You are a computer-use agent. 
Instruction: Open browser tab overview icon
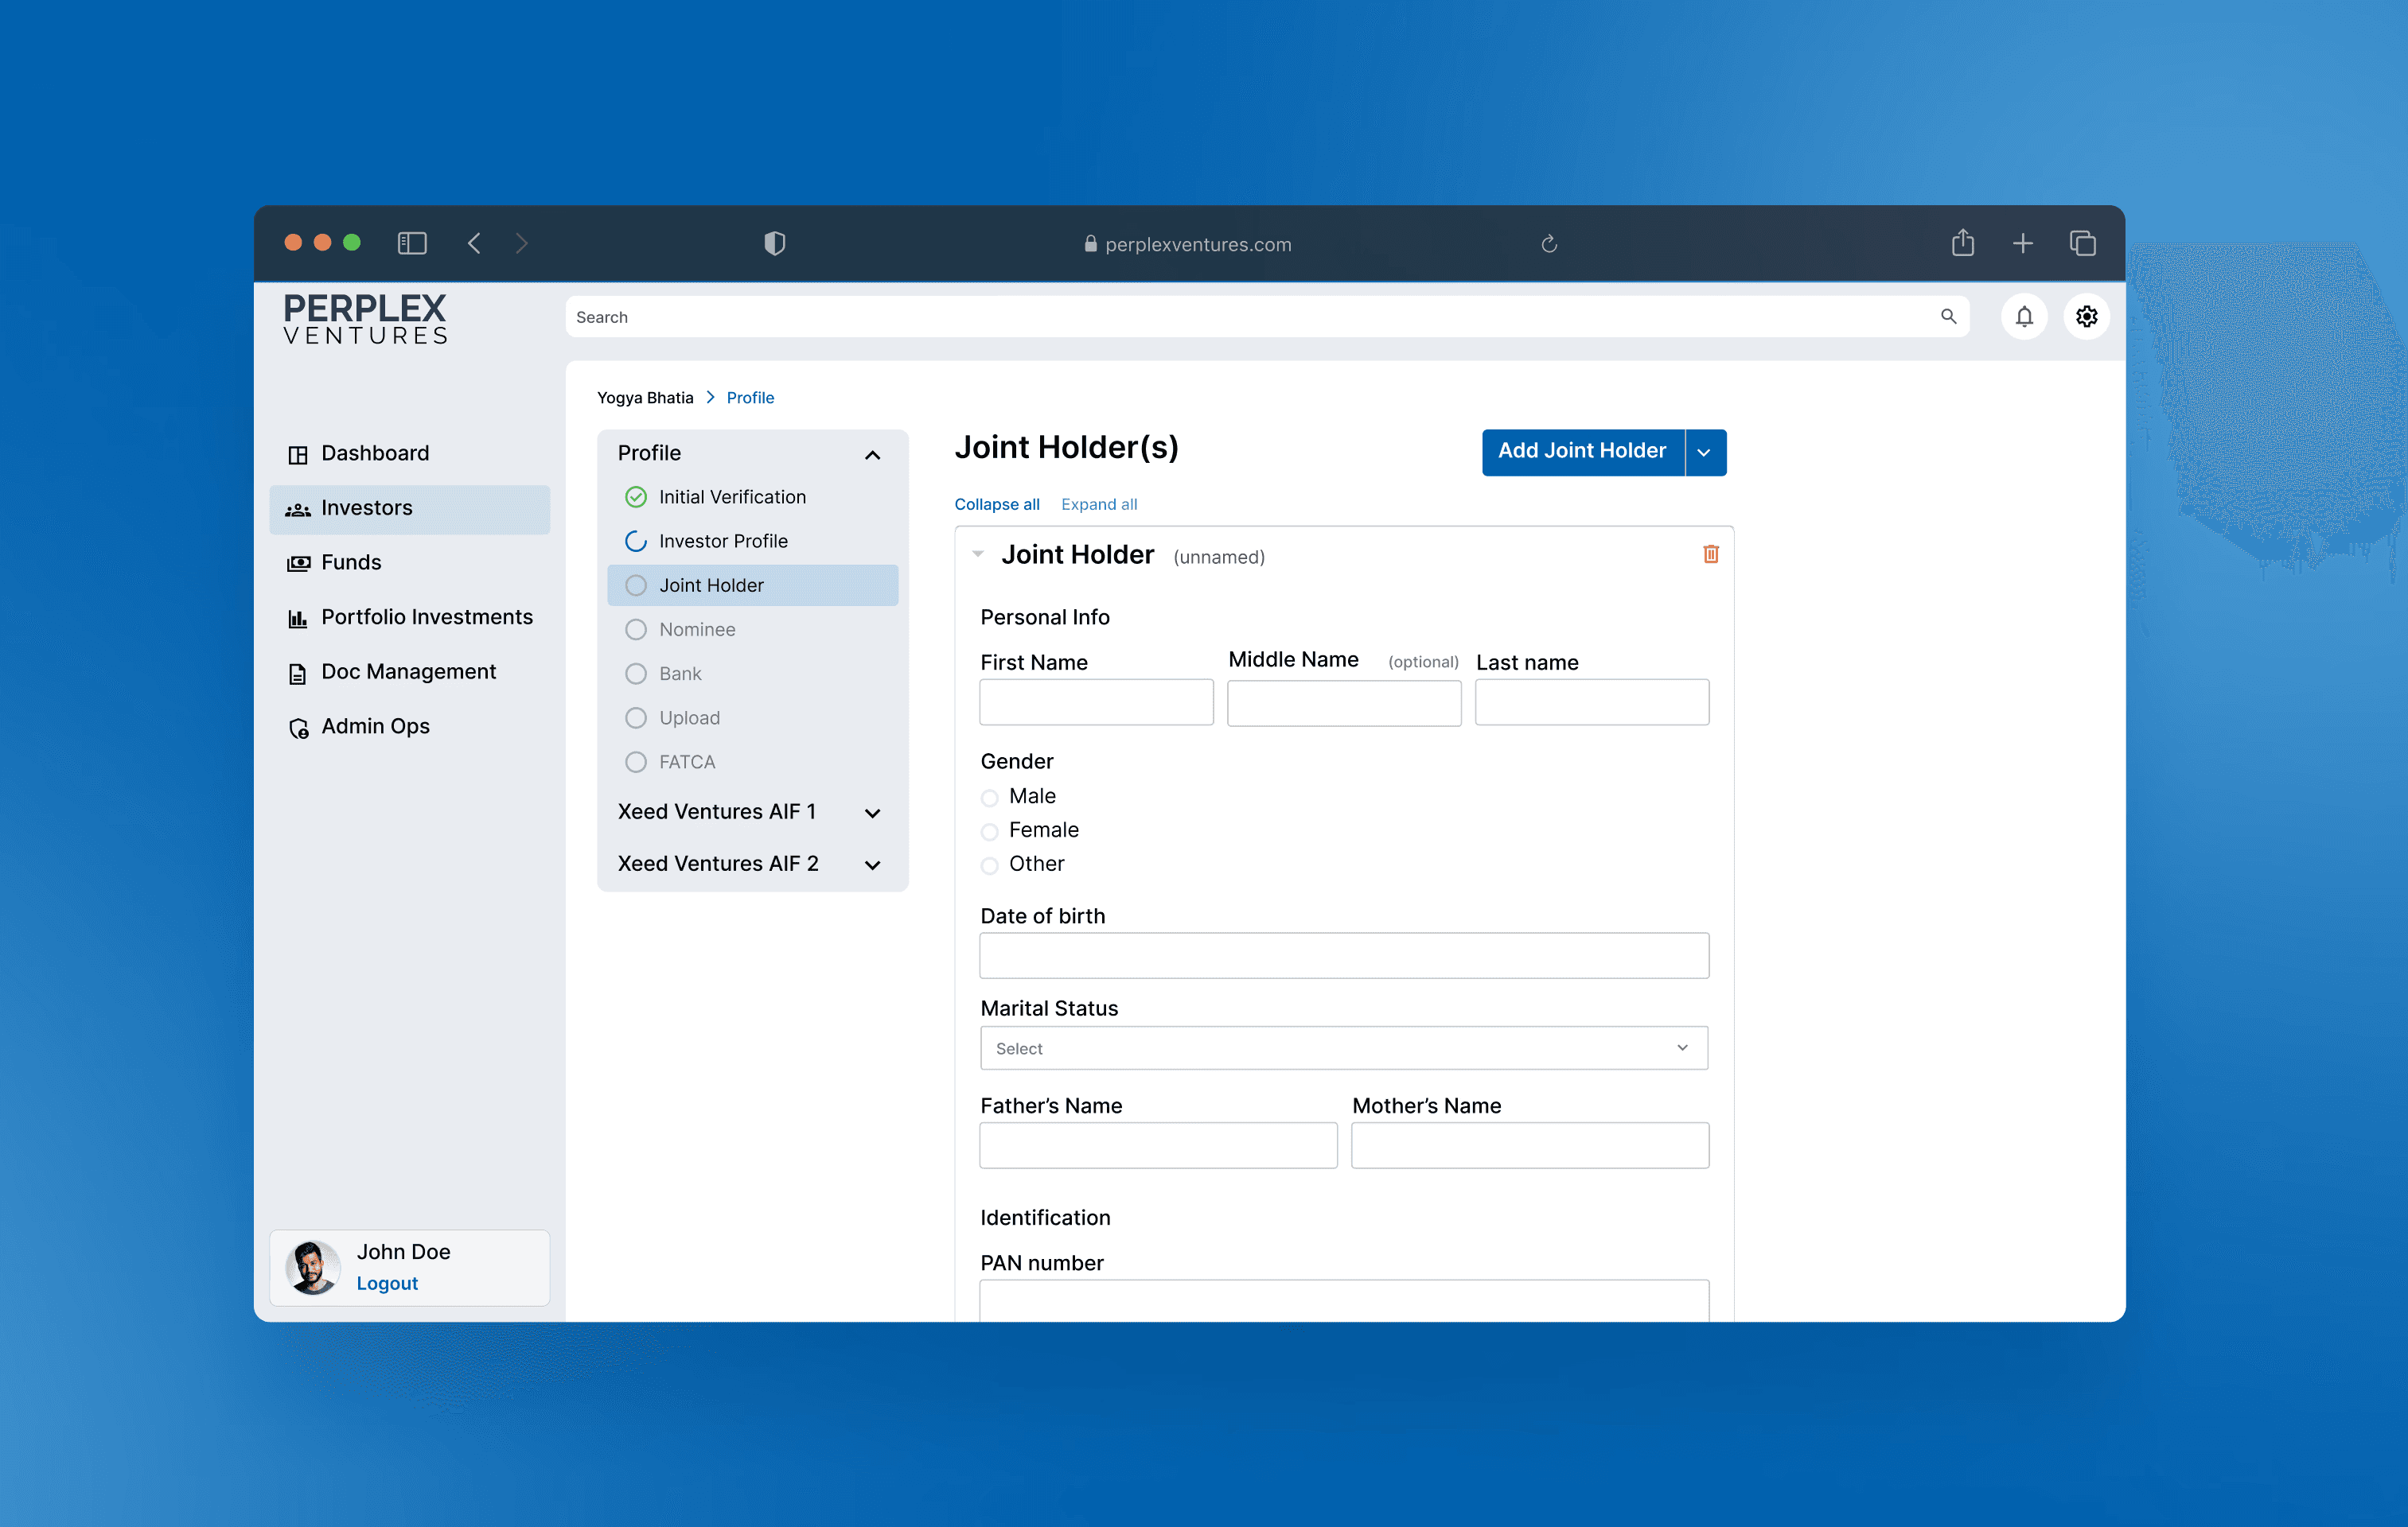(2082, 243)
